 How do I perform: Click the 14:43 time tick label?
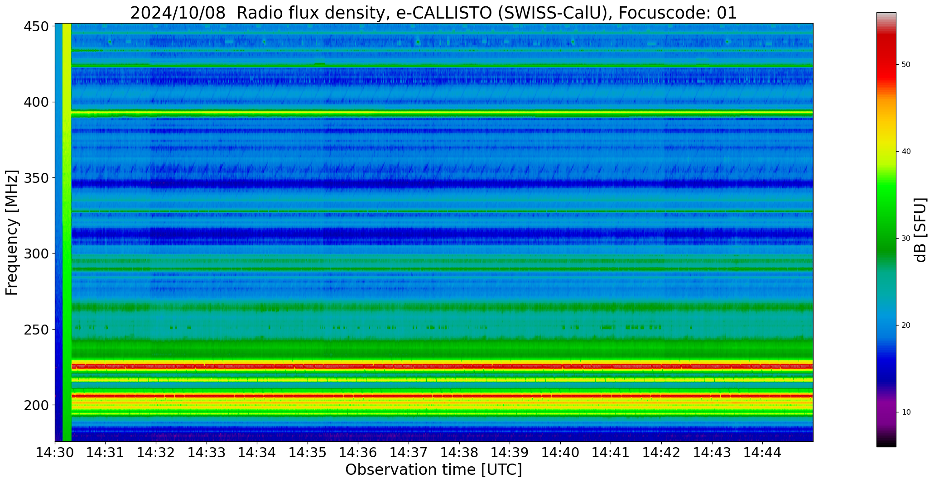(712, 452)
